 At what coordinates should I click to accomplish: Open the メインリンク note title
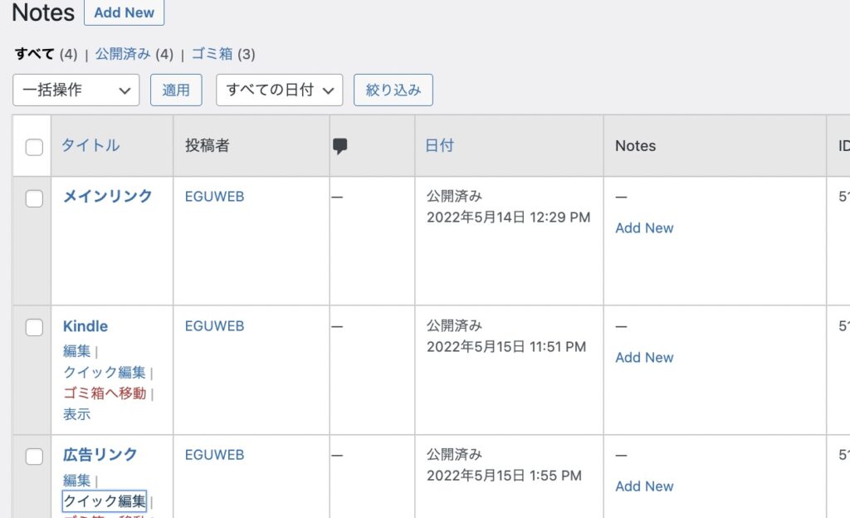pyautogui.click(x=108, y=196)
